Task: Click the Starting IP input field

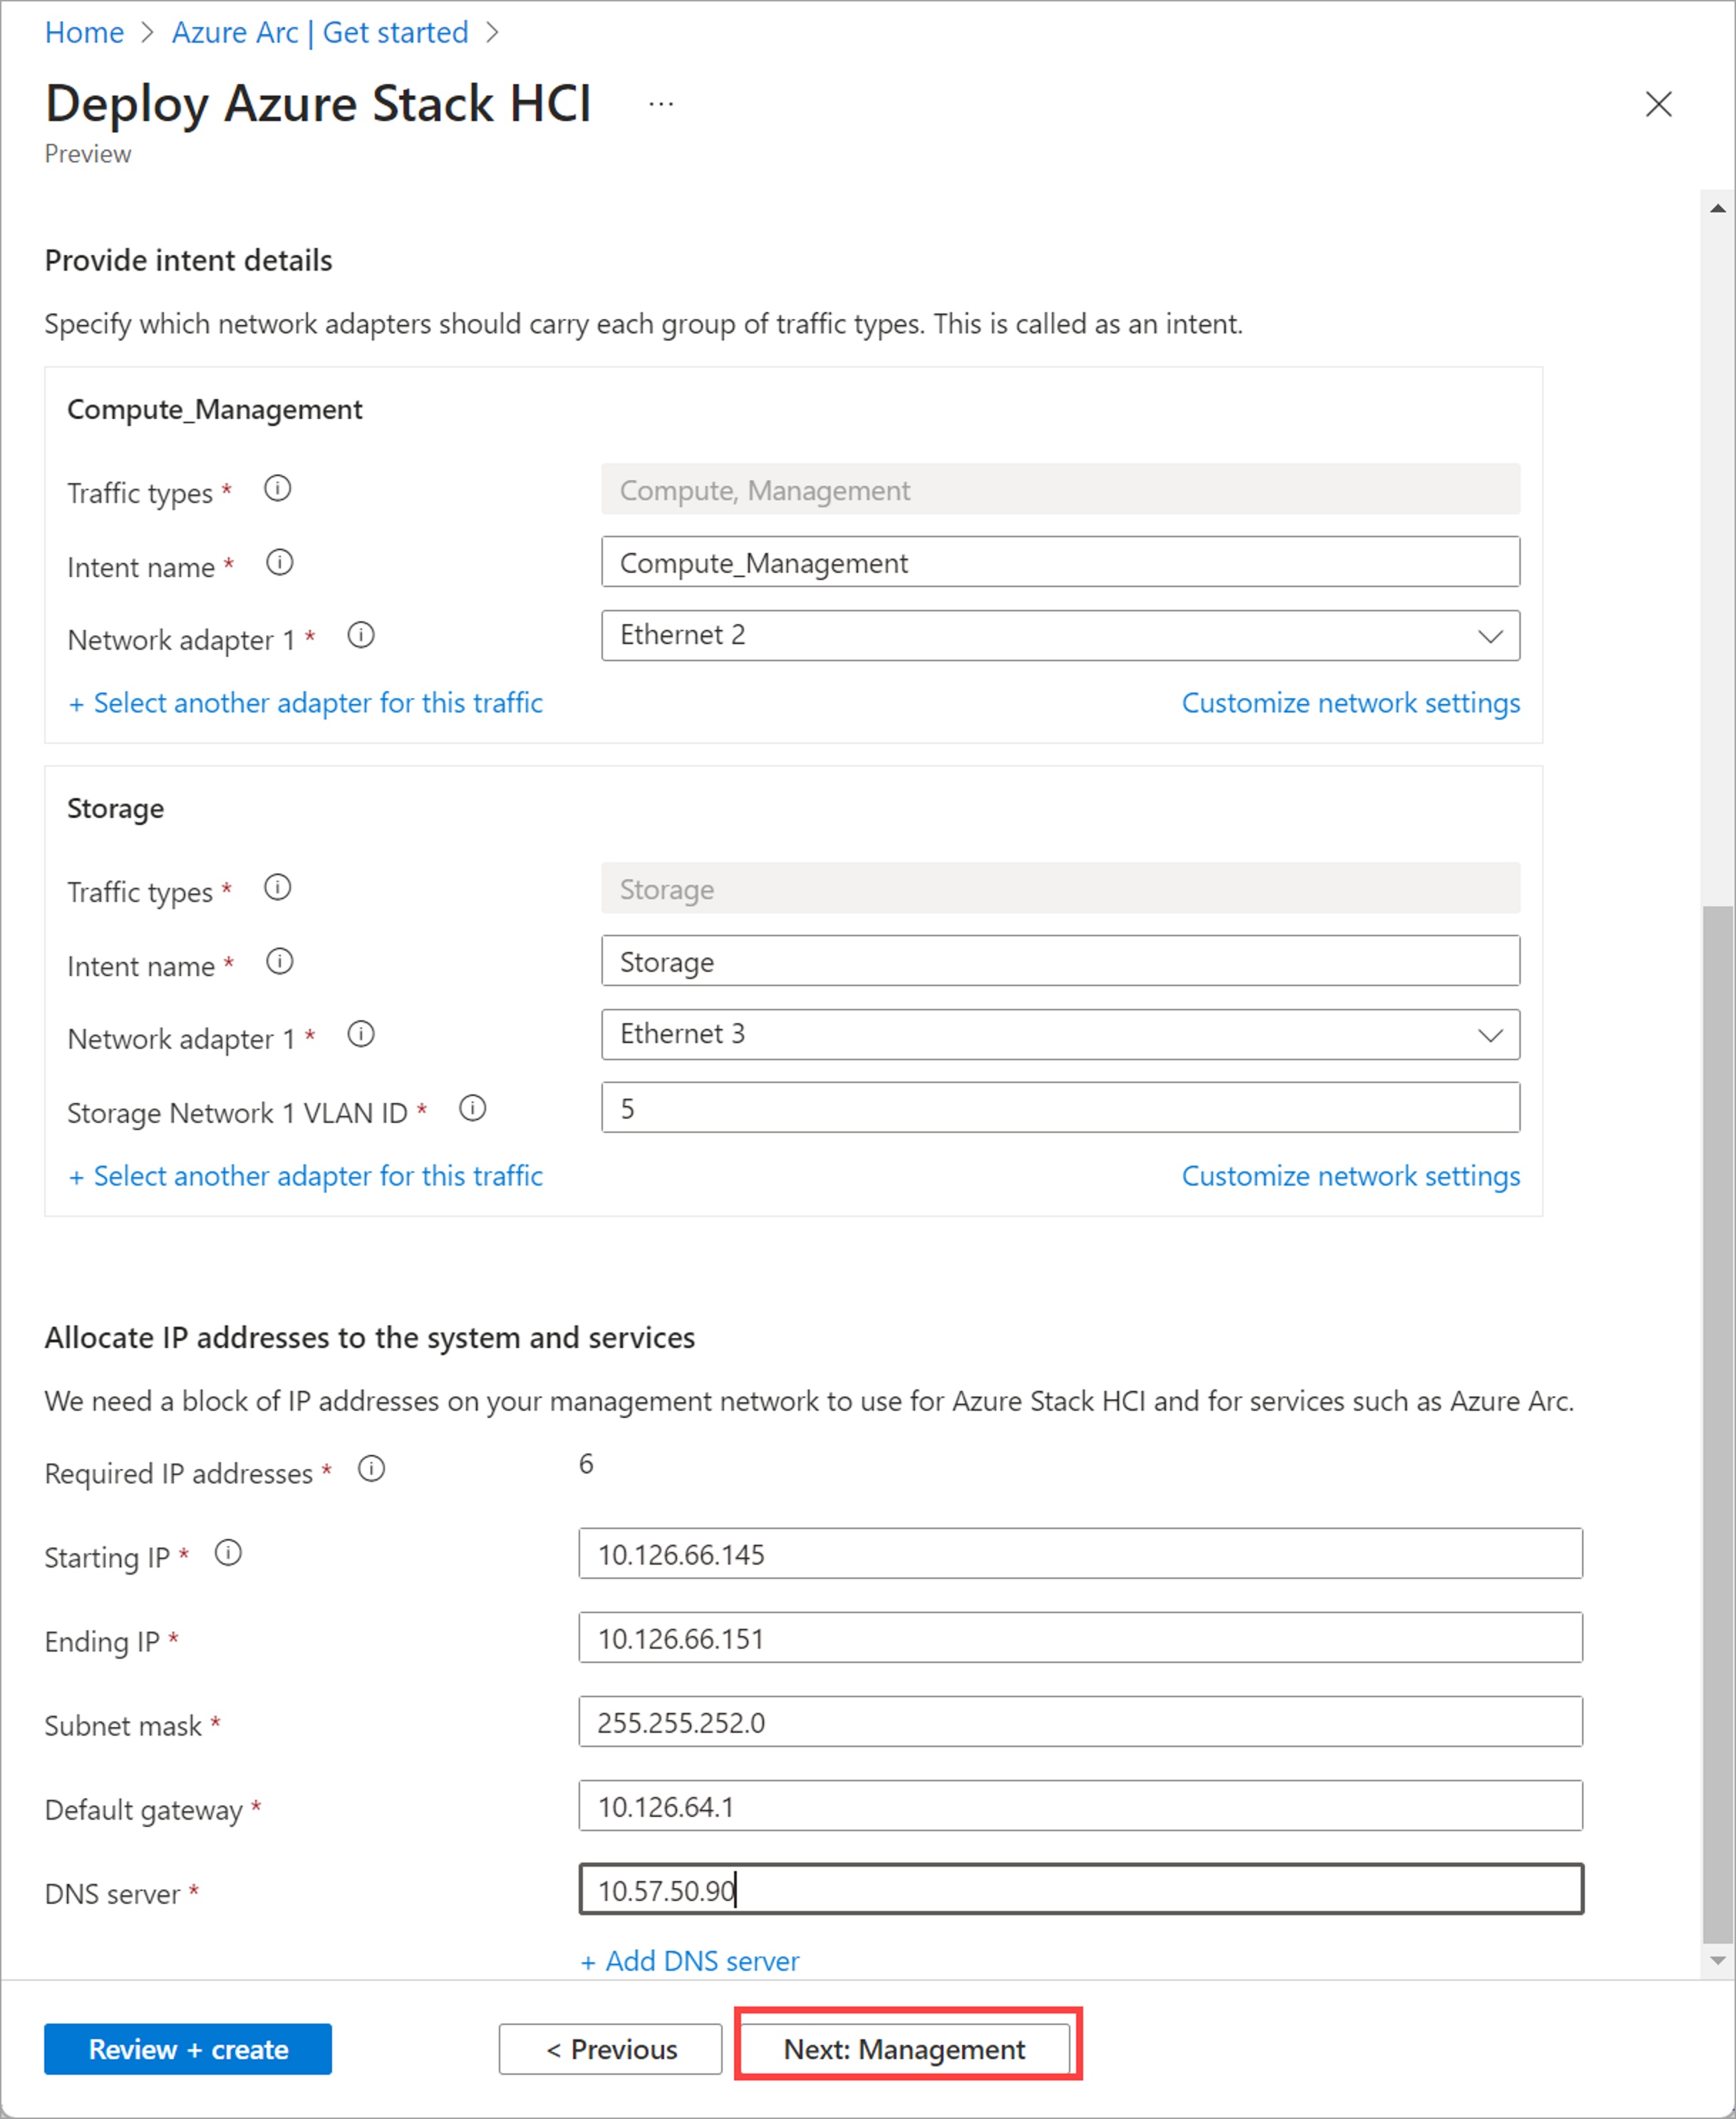Action: 1081,1554
